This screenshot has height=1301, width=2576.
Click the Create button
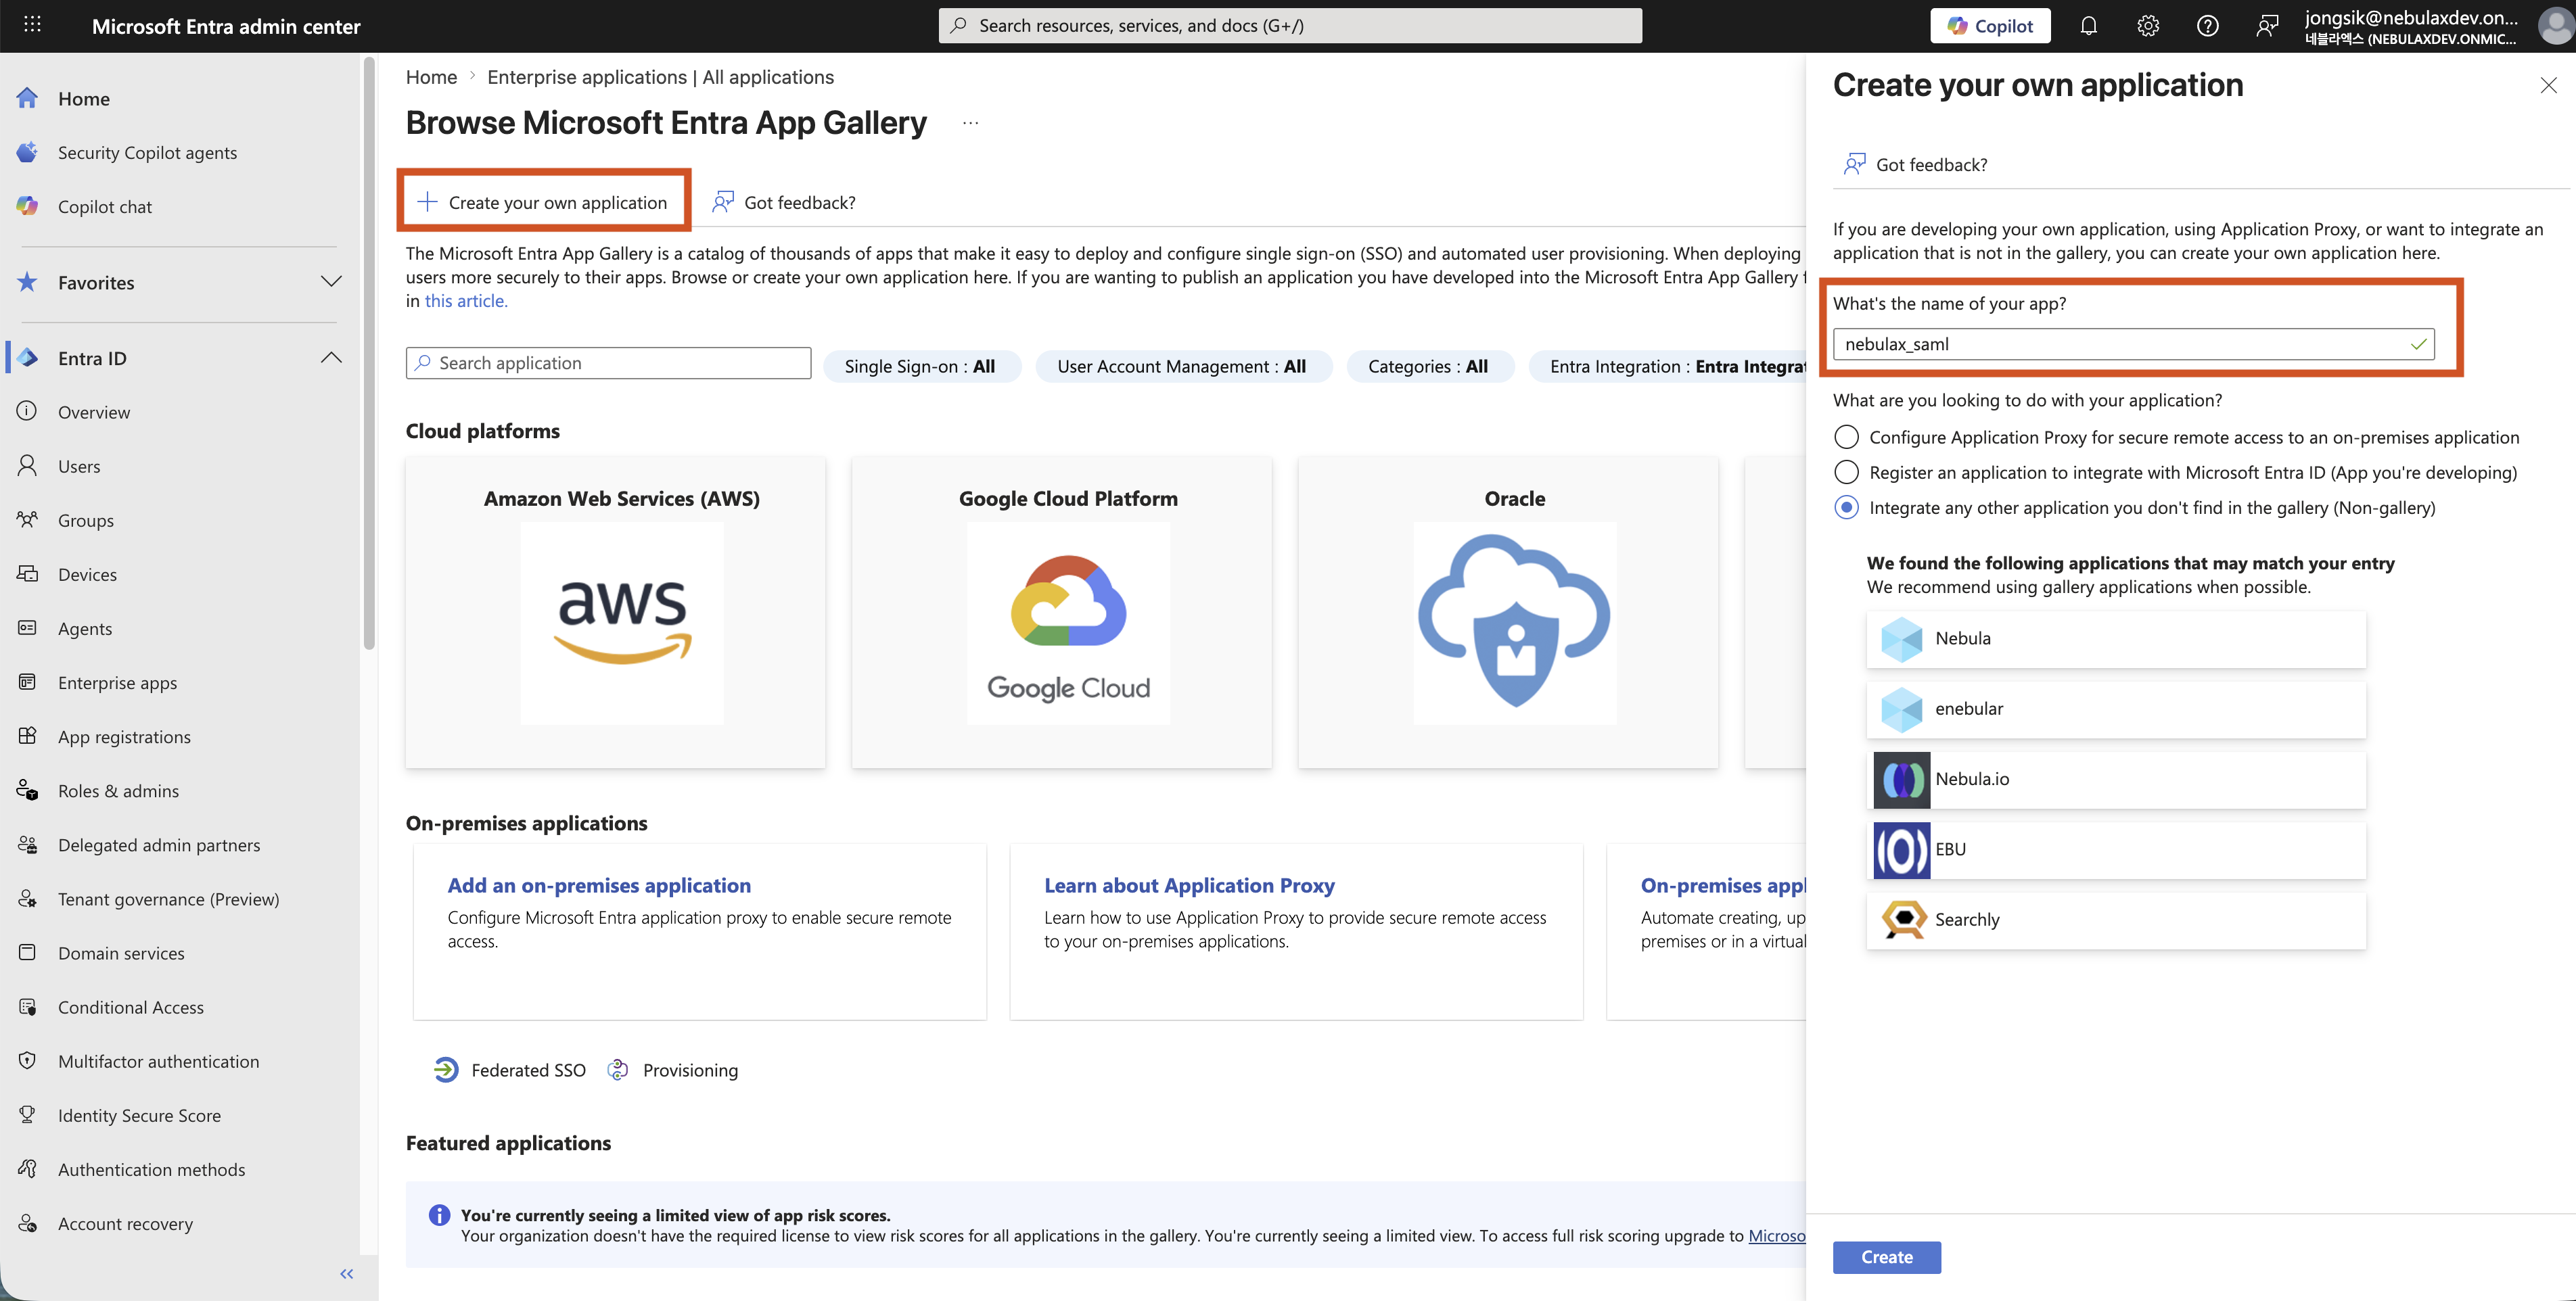tap(1886, 1256)
